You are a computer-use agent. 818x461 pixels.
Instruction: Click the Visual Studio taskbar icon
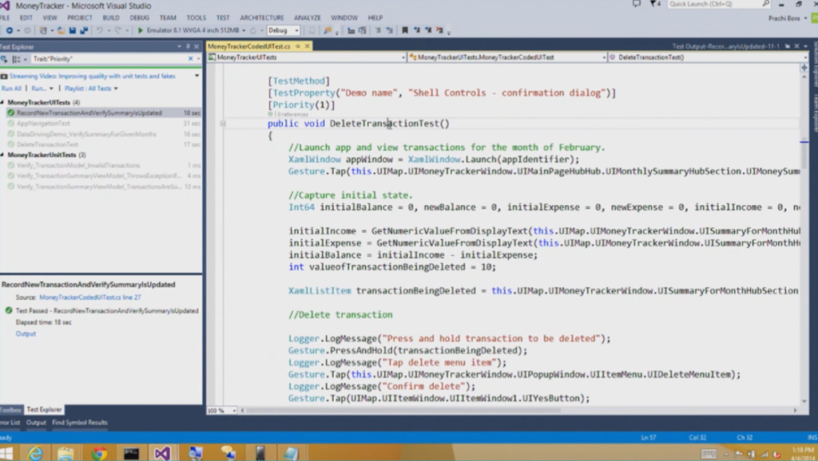(162, 453)
